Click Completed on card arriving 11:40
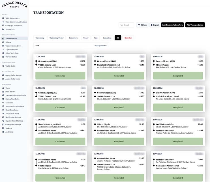Viewport: 210px width, 182px height. pyautogui.click(x=60, y=107)
